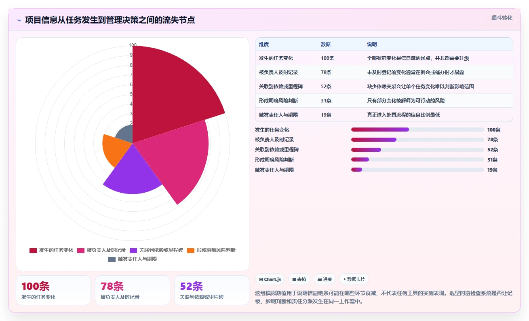Click the Chart.js tag

click(270, 279)
